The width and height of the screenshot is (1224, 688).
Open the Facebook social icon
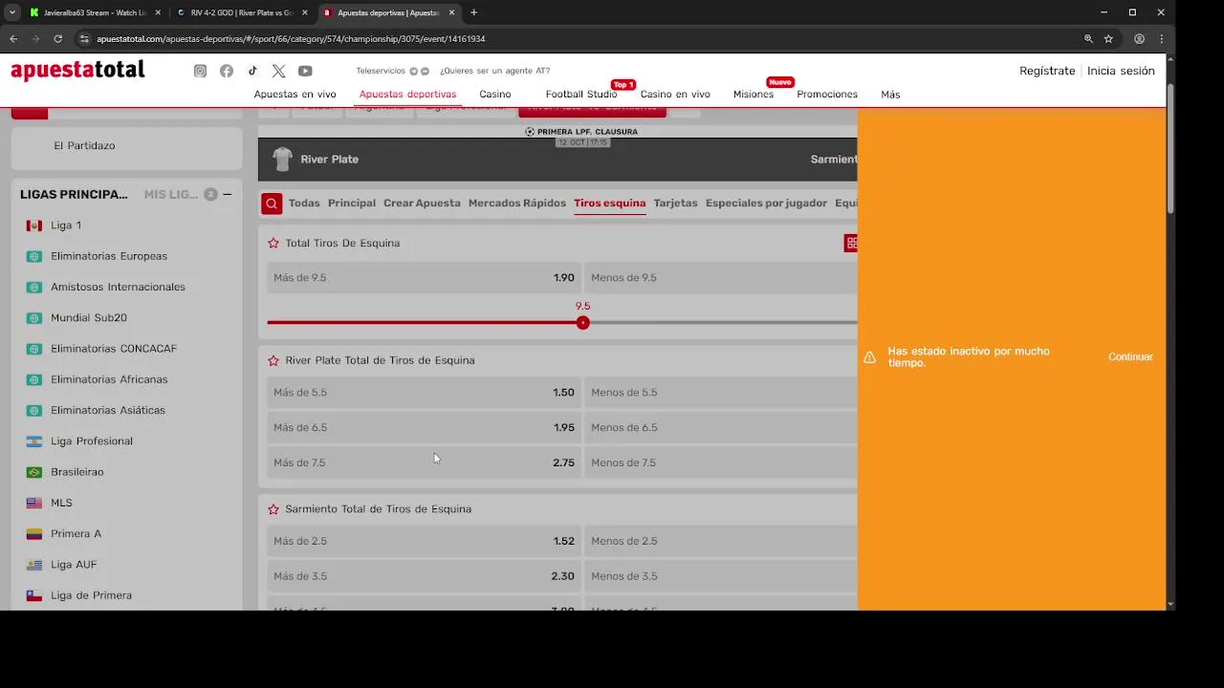227,71
